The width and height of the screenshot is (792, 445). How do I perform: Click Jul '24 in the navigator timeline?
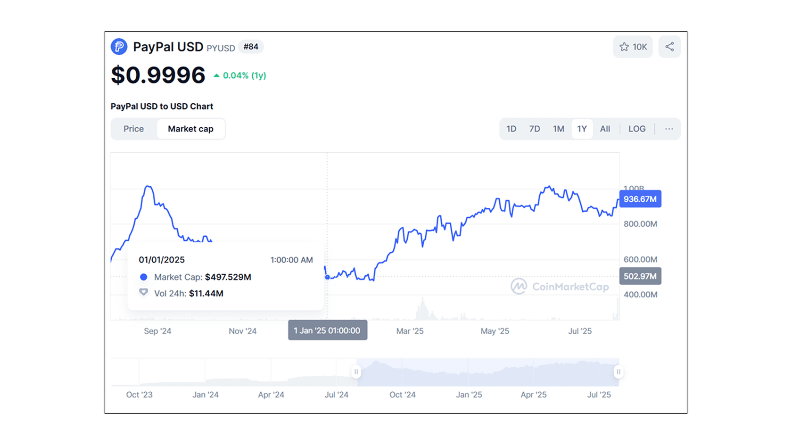click(337, 395)
